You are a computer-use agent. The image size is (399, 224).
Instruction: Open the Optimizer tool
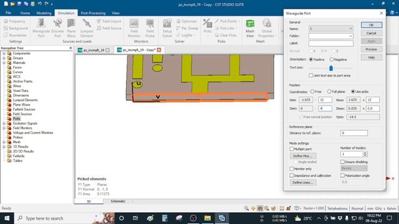pos(186,21)
